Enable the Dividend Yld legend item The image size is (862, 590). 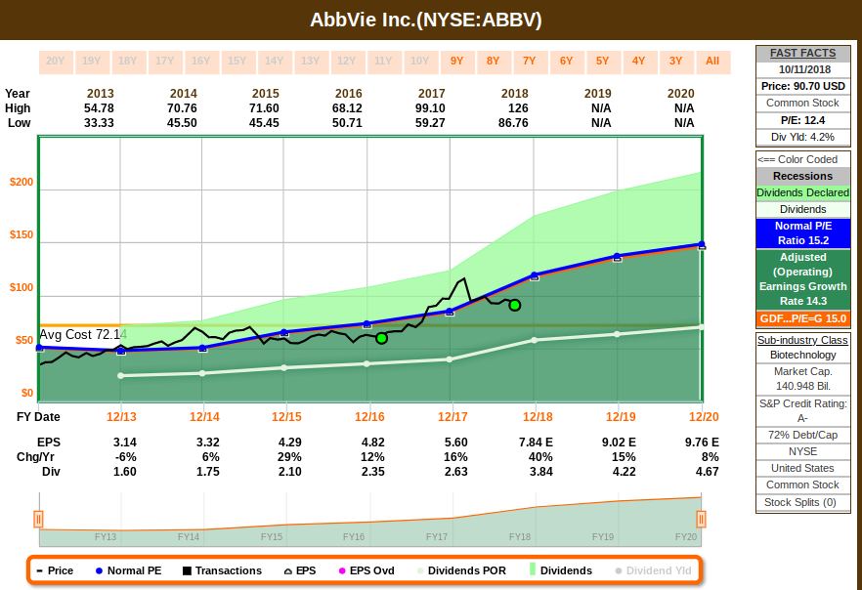[x=653, y=570]
